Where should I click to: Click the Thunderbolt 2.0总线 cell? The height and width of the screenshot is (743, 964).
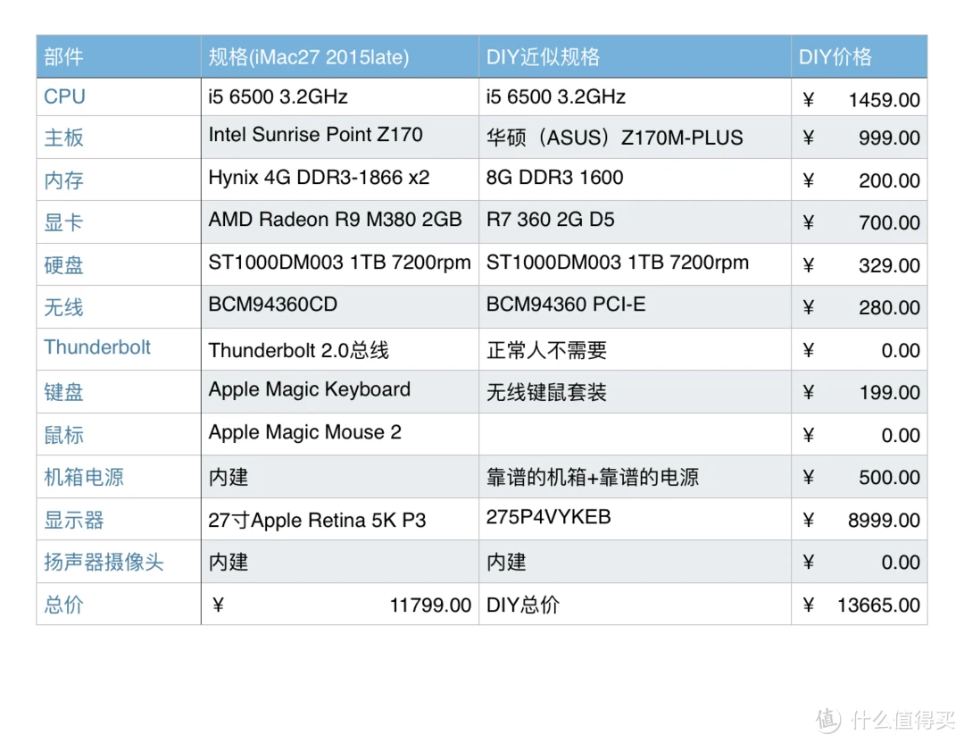coord(340,349)
